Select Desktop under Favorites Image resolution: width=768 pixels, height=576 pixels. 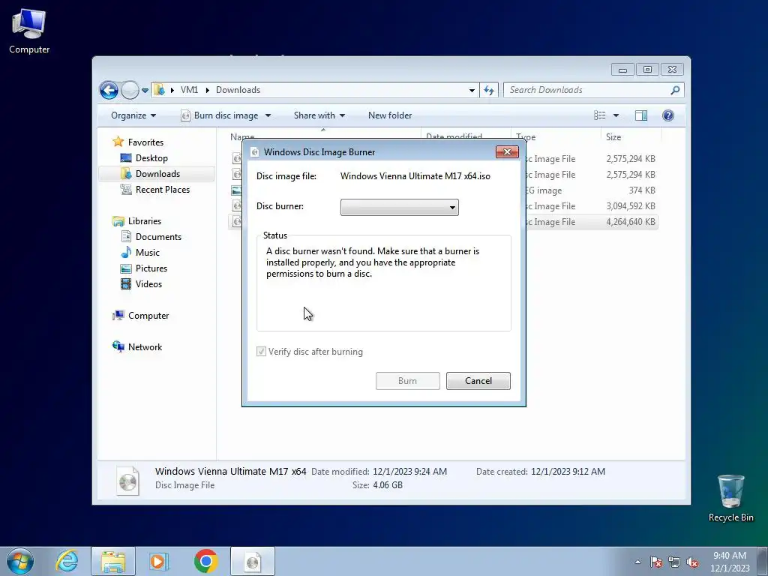(151, 158)
